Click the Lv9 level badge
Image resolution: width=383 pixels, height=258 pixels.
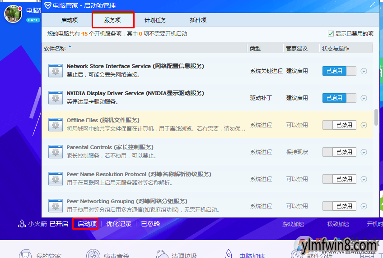33,20
